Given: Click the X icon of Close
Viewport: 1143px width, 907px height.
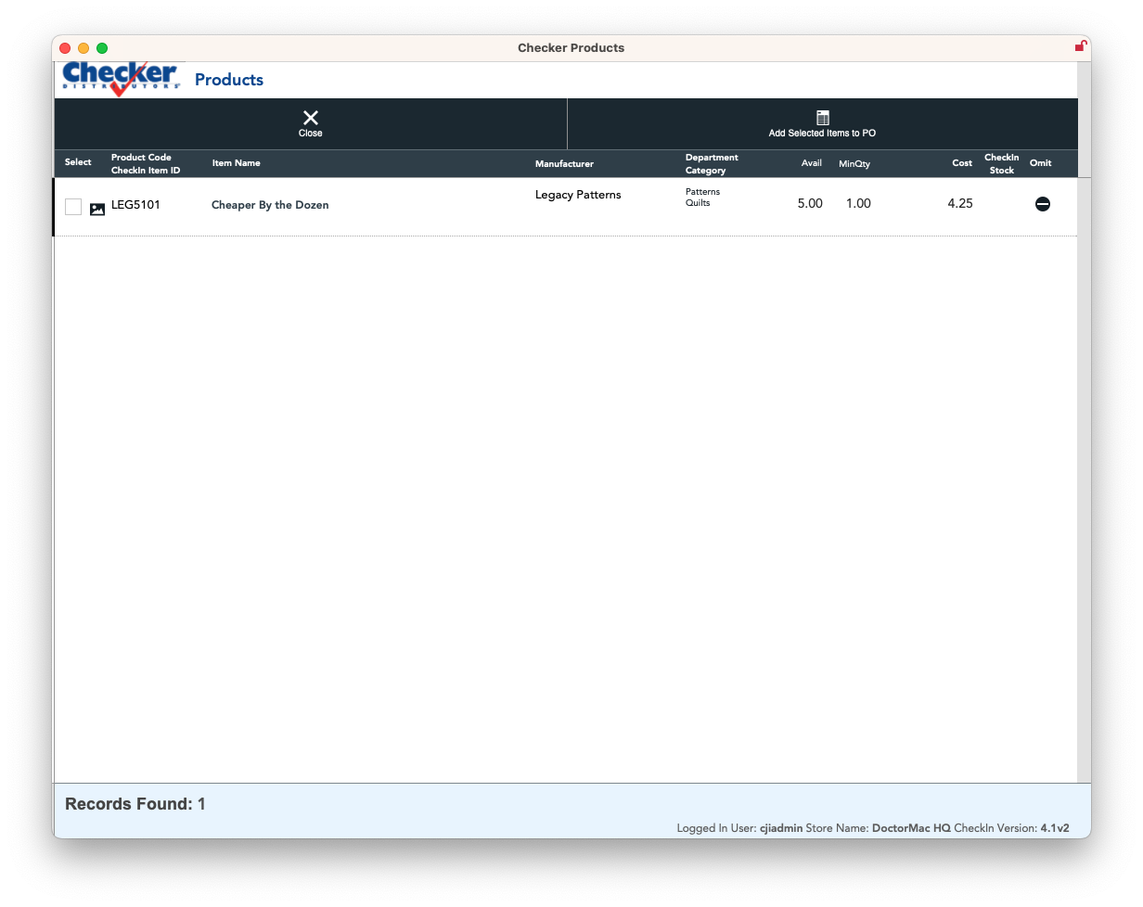Looking at the screenshot, I should coord(311,118).
